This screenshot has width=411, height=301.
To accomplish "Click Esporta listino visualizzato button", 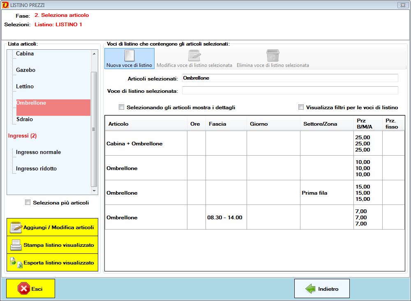I will coord(53,262).
